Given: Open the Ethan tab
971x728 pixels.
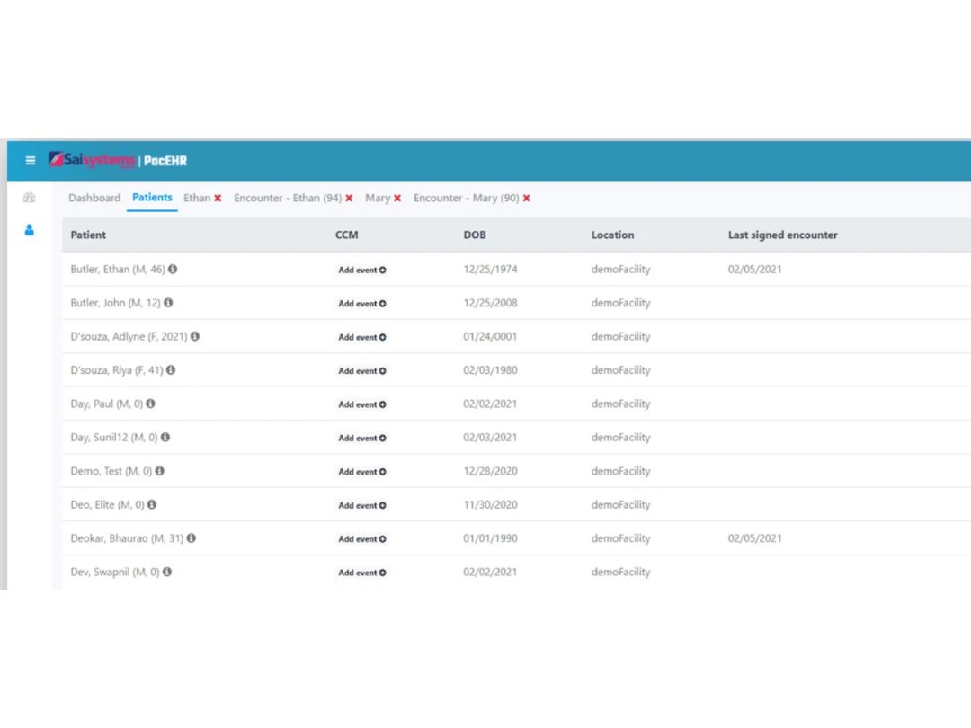Looking at the screenshot, I should pos(197,198).
